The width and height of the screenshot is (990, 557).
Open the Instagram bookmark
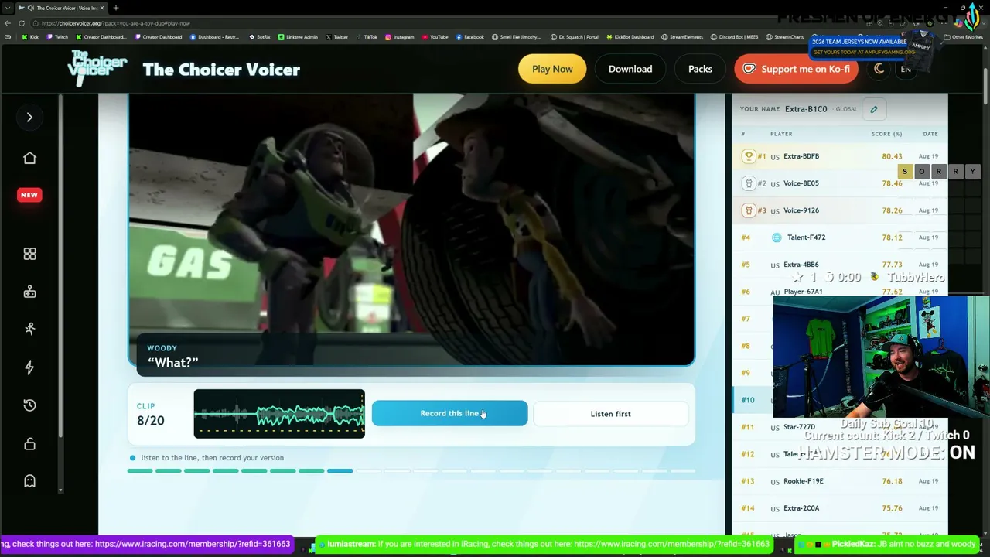399,37
